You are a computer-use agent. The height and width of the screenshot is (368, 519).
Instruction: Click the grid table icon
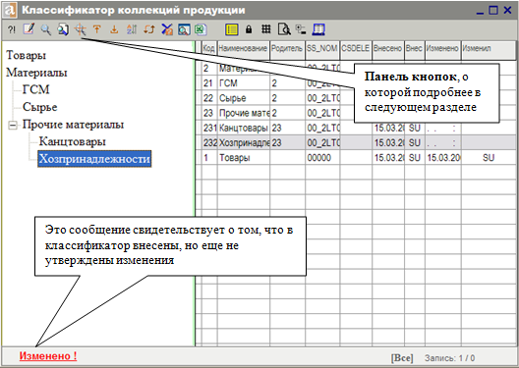pyautogui.click(x=265, y=29)
